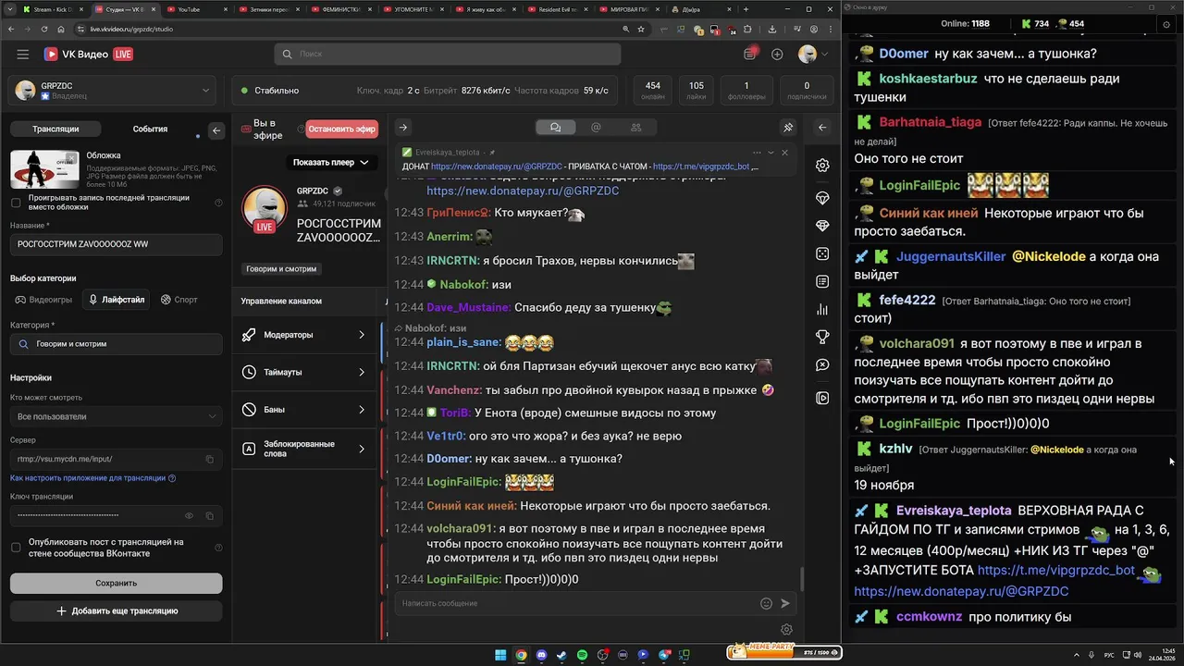Open the bar chart statistics icon
This screenshot has height=666, width=1184.
coord(822,309)
